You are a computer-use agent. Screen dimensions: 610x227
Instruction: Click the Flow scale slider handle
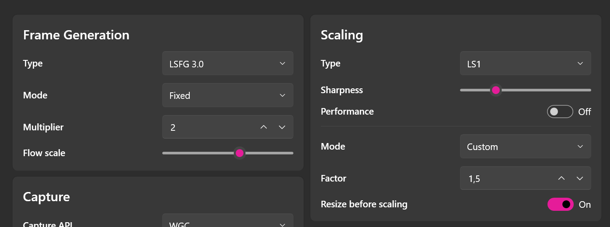pyautogui.click(x=239, y=153)
